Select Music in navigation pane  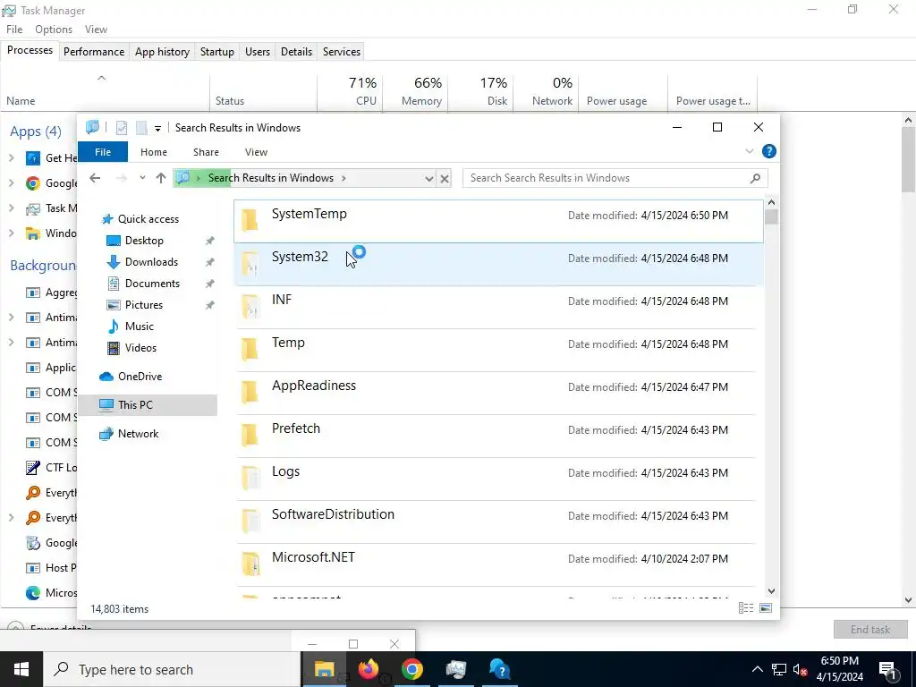(x=139, y=326)
